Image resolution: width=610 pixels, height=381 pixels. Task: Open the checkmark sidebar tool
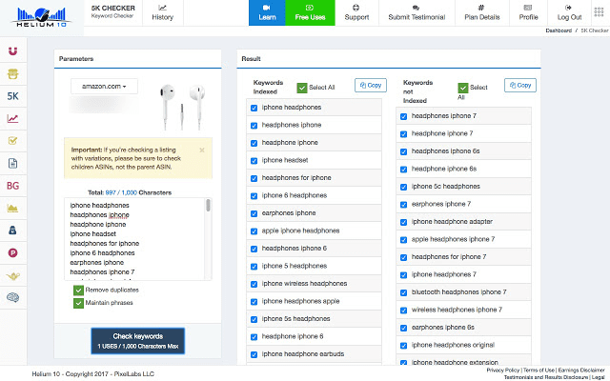[x=12, y=141]
